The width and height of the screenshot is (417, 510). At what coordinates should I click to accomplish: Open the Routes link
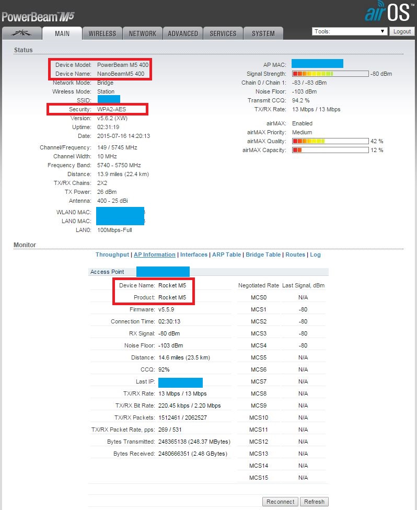tap(295, 254)
